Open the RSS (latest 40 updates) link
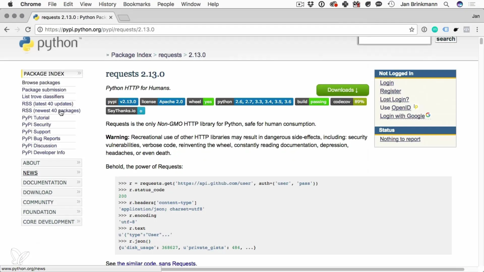The width and height of the screenshot is (484, 272). tap(47, 104)
